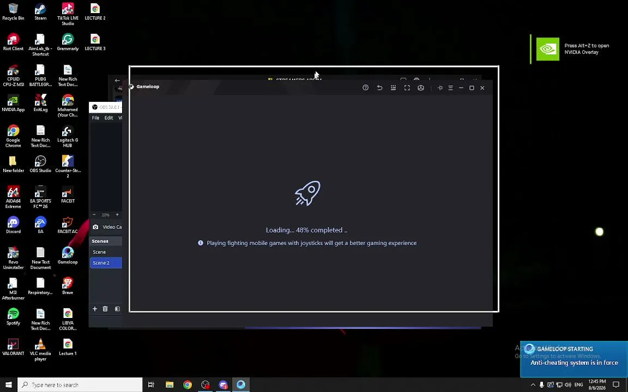Open Action Center notifications icon
The image size is (628, 392).
pos(616,385)
